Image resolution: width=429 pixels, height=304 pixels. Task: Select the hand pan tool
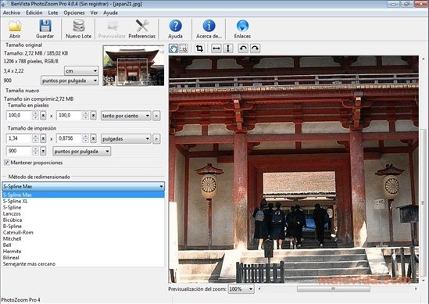173,48
